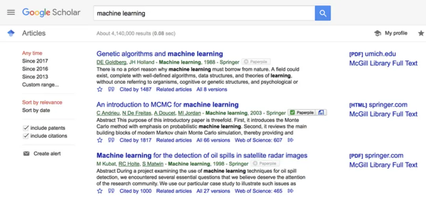Screen dimensions: 426x197
Task: Select Sort by relevance
Action: [x=42, y=102]
